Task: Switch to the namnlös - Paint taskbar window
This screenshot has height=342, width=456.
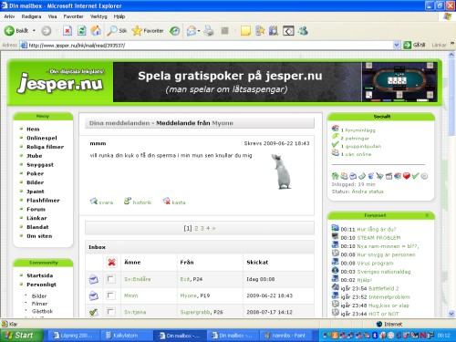Action: click(x=285, y=336)
